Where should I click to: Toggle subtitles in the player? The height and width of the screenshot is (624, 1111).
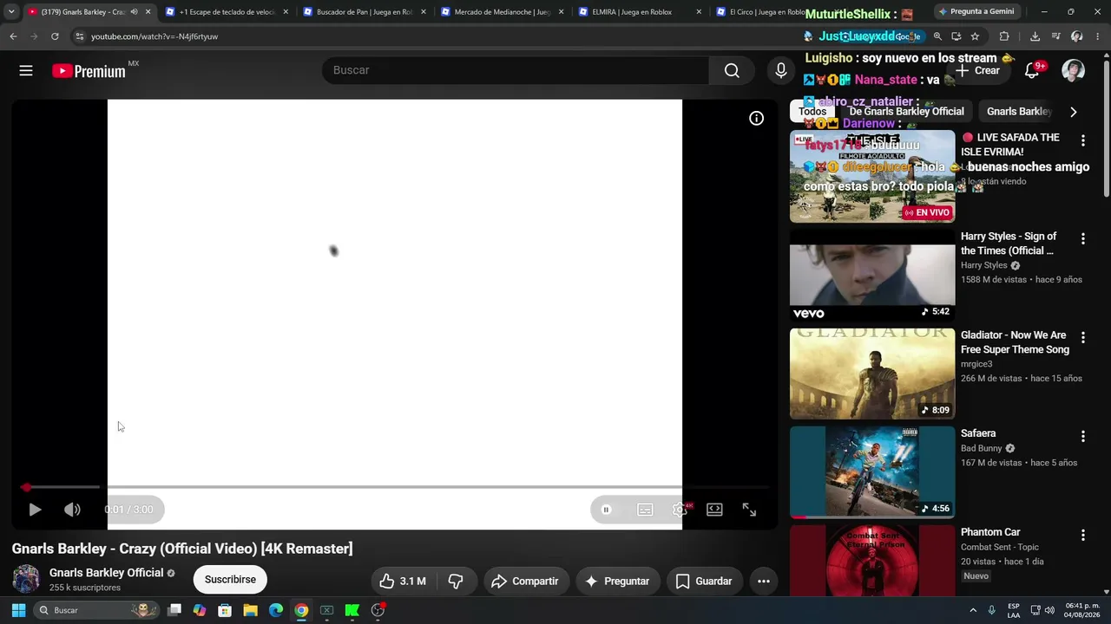[645, 510]
